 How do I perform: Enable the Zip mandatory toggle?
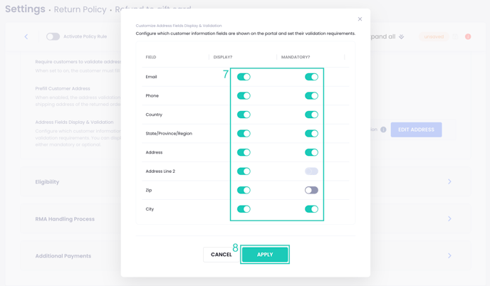click(x=311, y=190)
